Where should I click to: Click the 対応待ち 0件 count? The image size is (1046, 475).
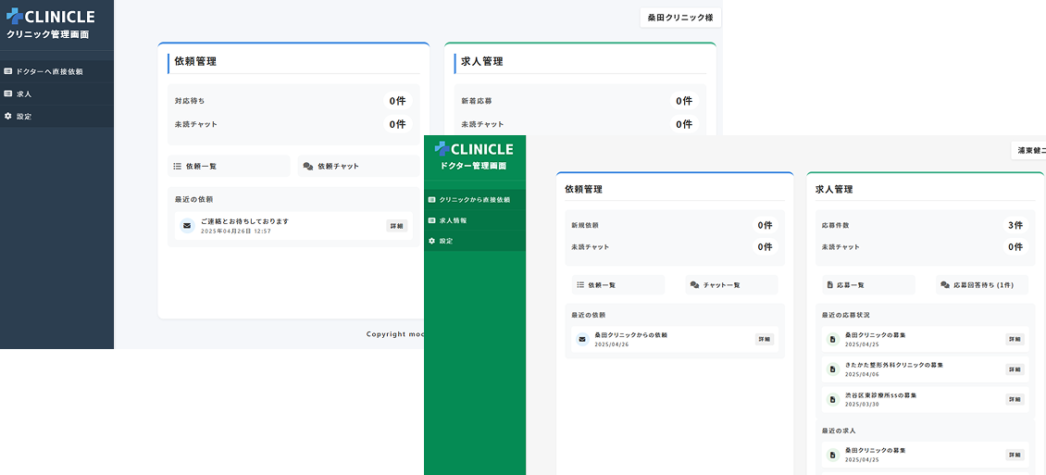point(398,102)
